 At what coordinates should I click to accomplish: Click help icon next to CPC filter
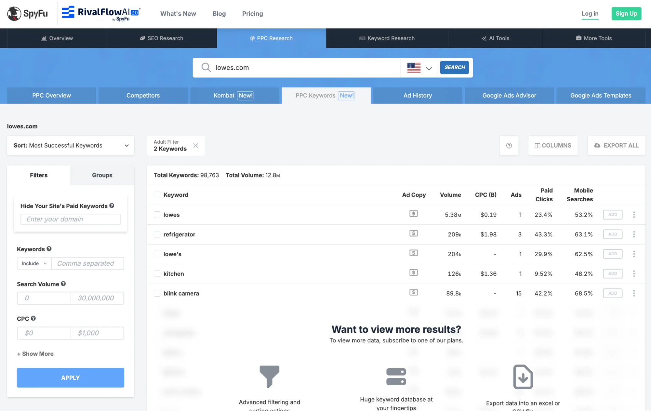click(x=33, y=318)
